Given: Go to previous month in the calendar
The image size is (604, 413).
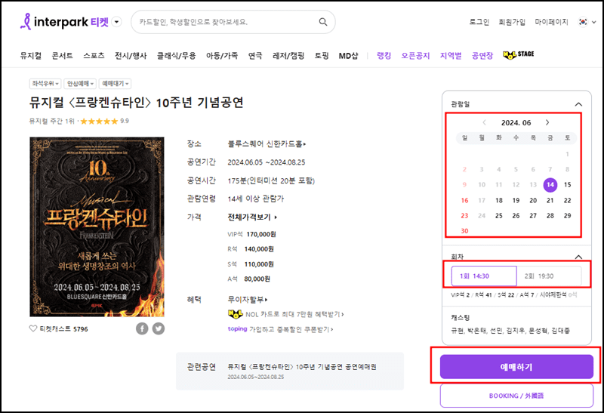Looking at the screenshot, I should (x=484, y=122).
